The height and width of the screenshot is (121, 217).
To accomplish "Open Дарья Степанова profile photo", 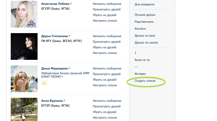I will click(x=24, y=46).
